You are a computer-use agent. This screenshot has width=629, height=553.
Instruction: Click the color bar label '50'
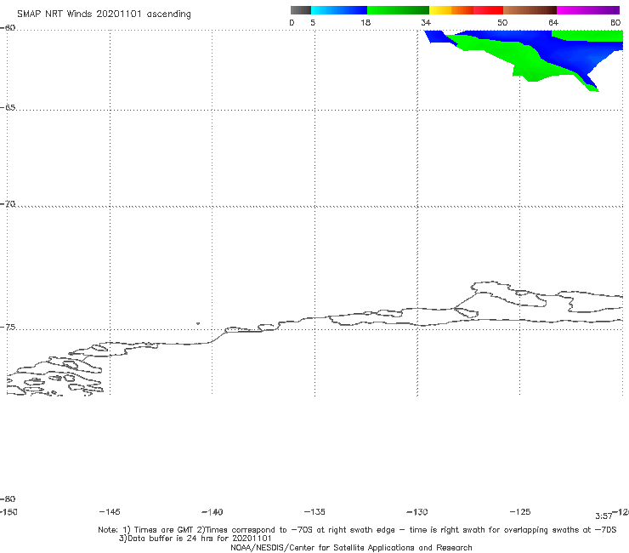click(x=502, y=23)
